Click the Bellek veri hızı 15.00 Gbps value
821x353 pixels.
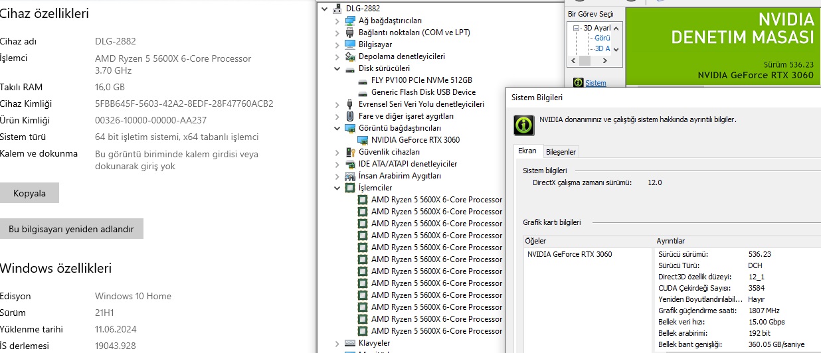[x=767, y=322]
